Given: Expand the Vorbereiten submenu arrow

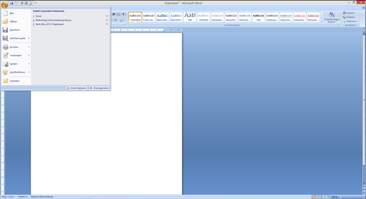Looking at the screenshot, I should pos(29,55).
